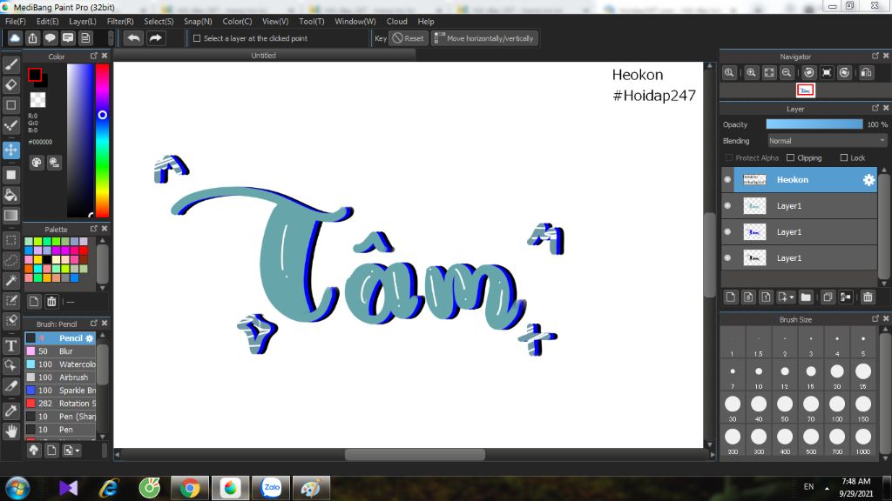
Task: Click 'Move horizontally/vertically' button
Action: click(x=484, y=38)
